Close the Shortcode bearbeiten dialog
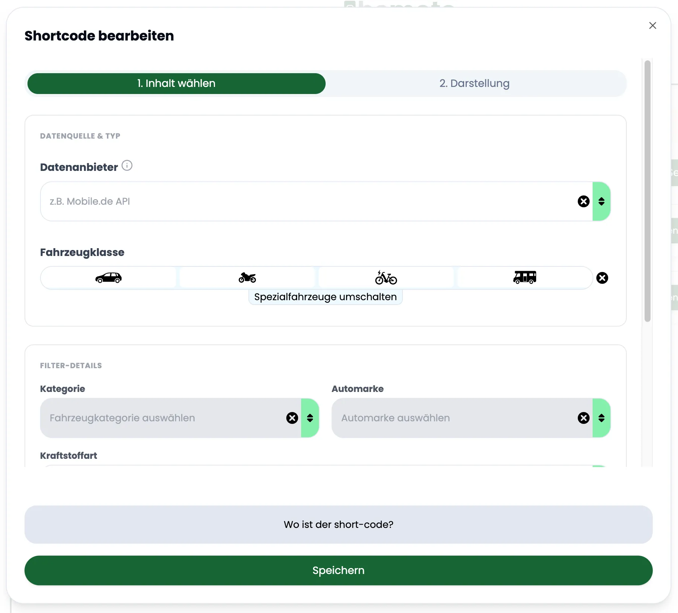 point(653,25)
